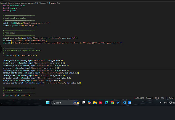Change file encoding UTF-8
This screenshot has height=120, width=175.
(x=157, y=98)
